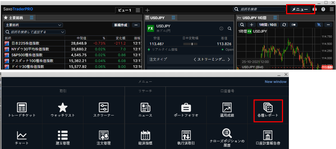336x149 pixels.
Task: Open the USDJPY instrument info icon
Action: [x=221, y=28]
